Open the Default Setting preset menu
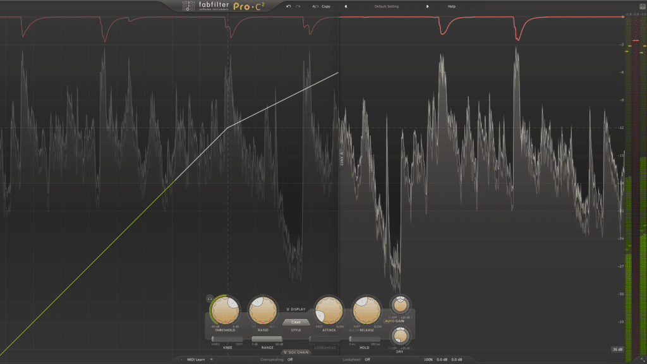The height and width of the screenshot is (364, 647). (x=387, y=6)
